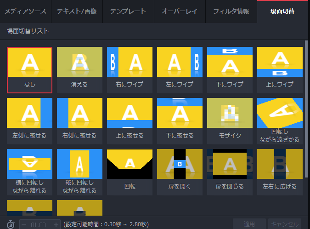Switch to the テキスト/画像 tab

77,11
